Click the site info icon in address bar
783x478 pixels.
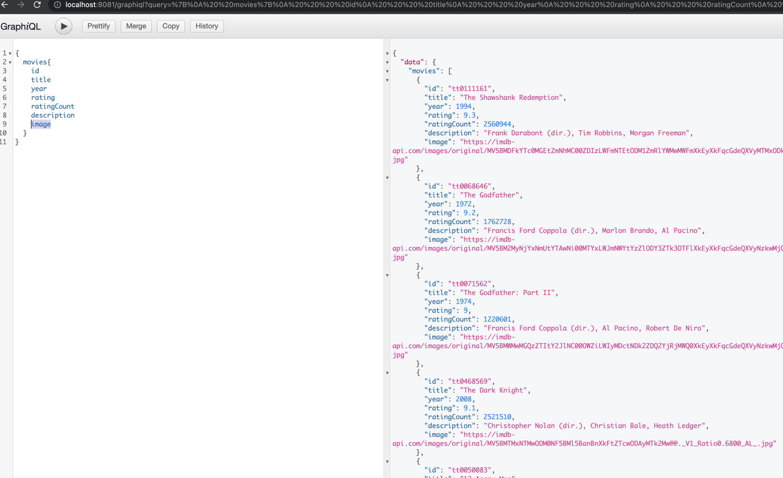pyautogui.click(x=57, y=5)
